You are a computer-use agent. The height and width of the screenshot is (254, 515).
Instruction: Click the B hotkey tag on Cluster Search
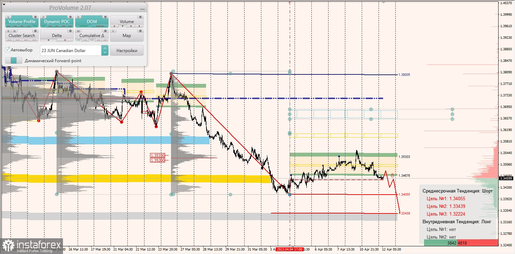8,31
